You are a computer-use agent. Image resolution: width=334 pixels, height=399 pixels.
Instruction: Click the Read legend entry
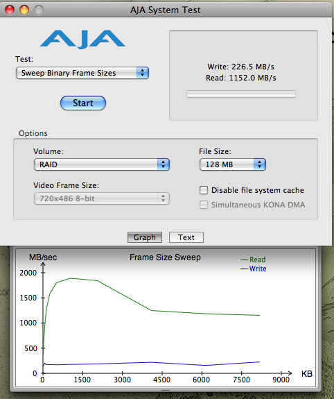(x=253, y=260)
